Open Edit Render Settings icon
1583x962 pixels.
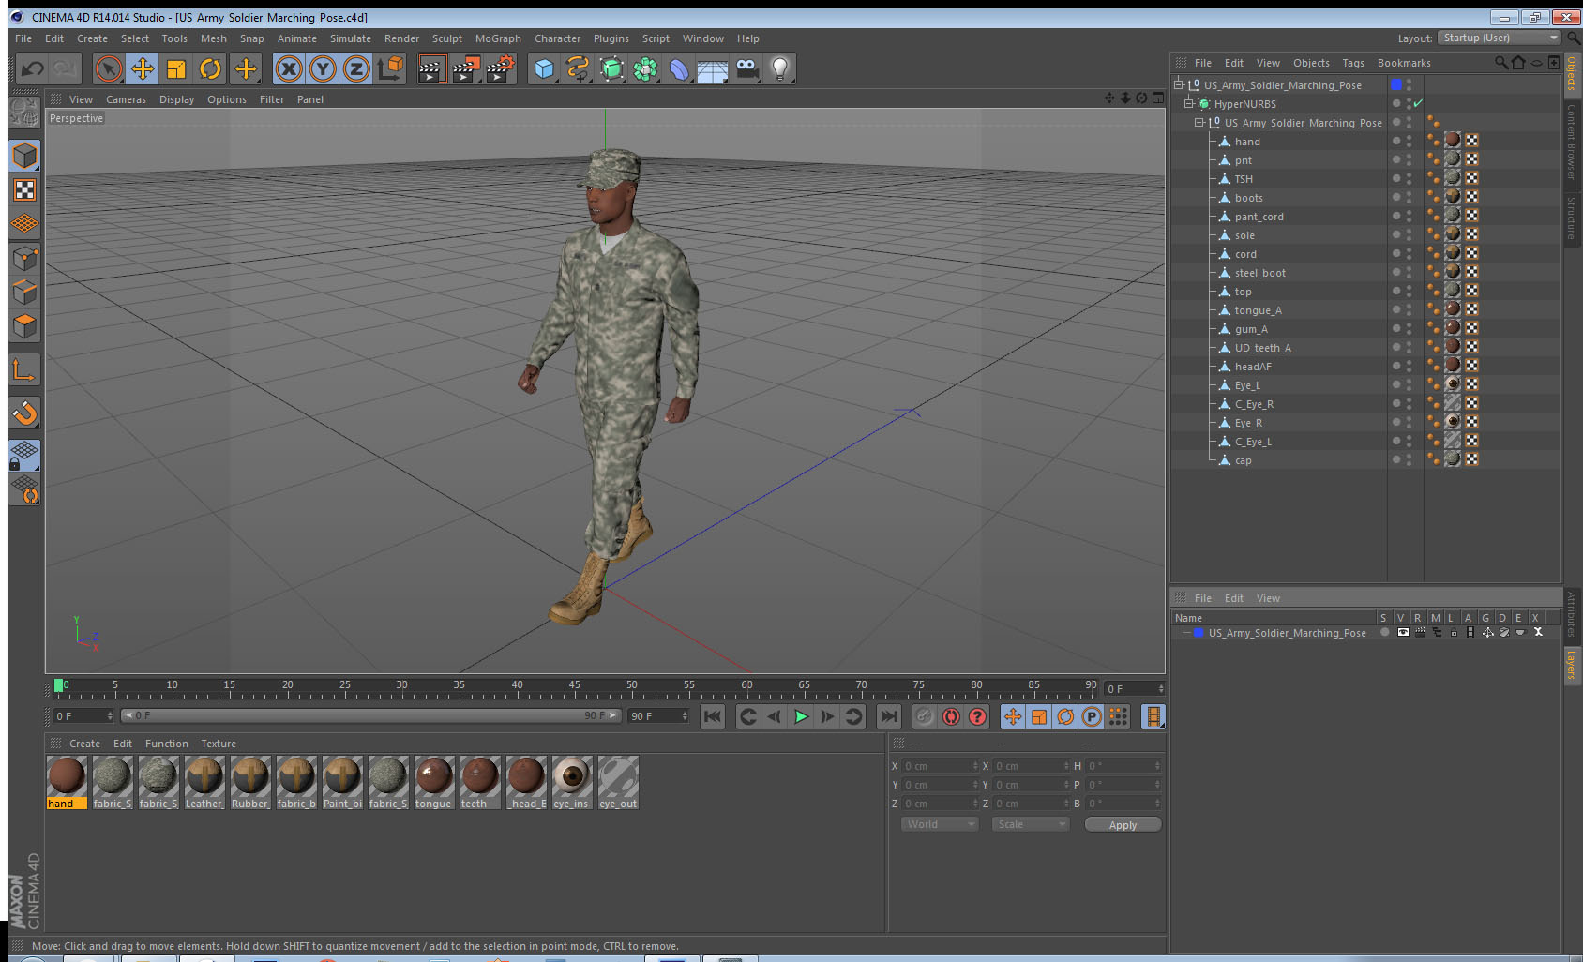(500, 68)
